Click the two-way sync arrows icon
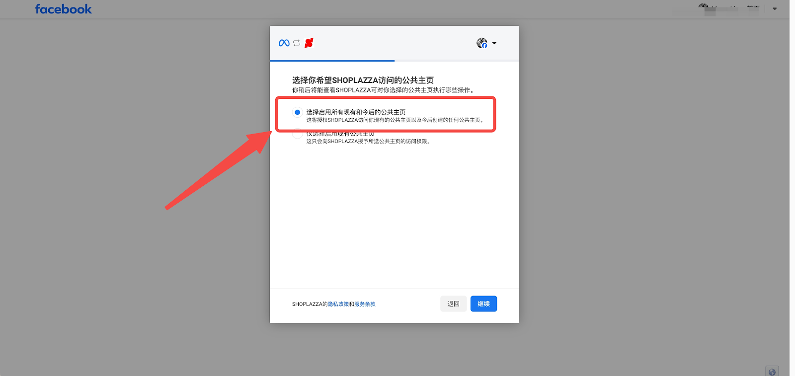795x376 pixels. click(297, 43)
